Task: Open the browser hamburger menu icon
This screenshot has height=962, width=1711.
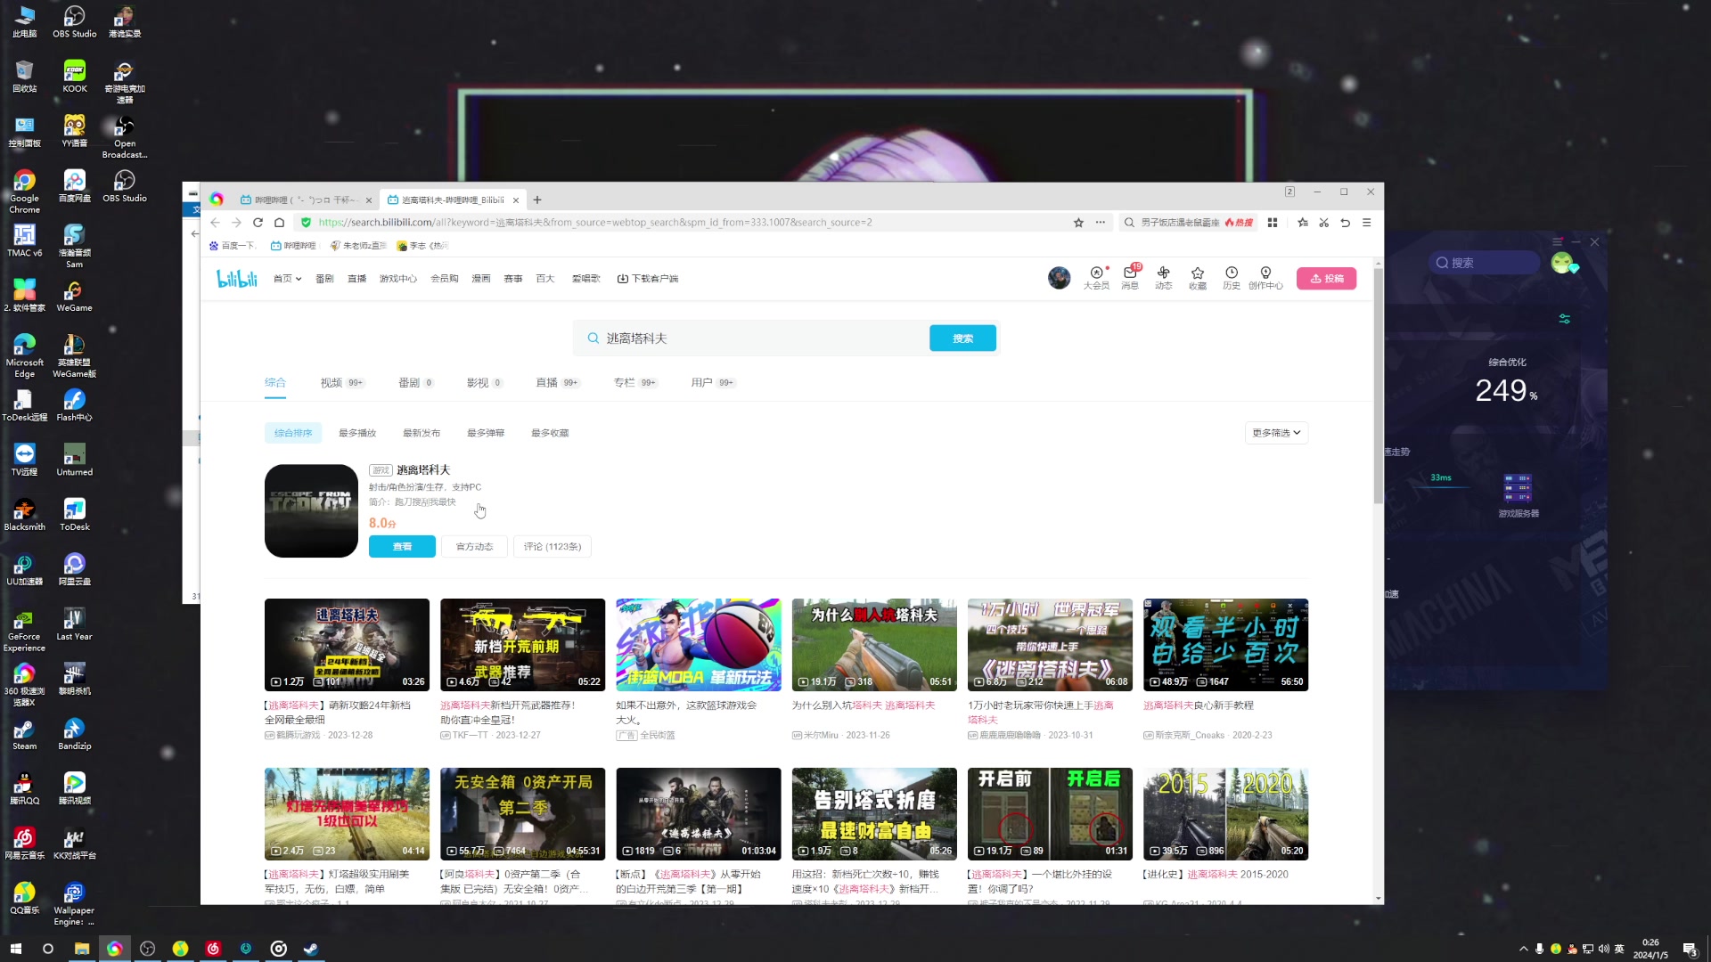Action: [x=1366, y=223]
